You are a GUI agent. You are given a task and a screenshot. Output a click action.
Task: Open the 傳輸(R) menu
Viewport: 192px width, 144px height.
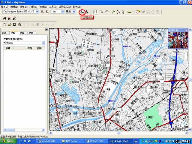pos(33,7)
